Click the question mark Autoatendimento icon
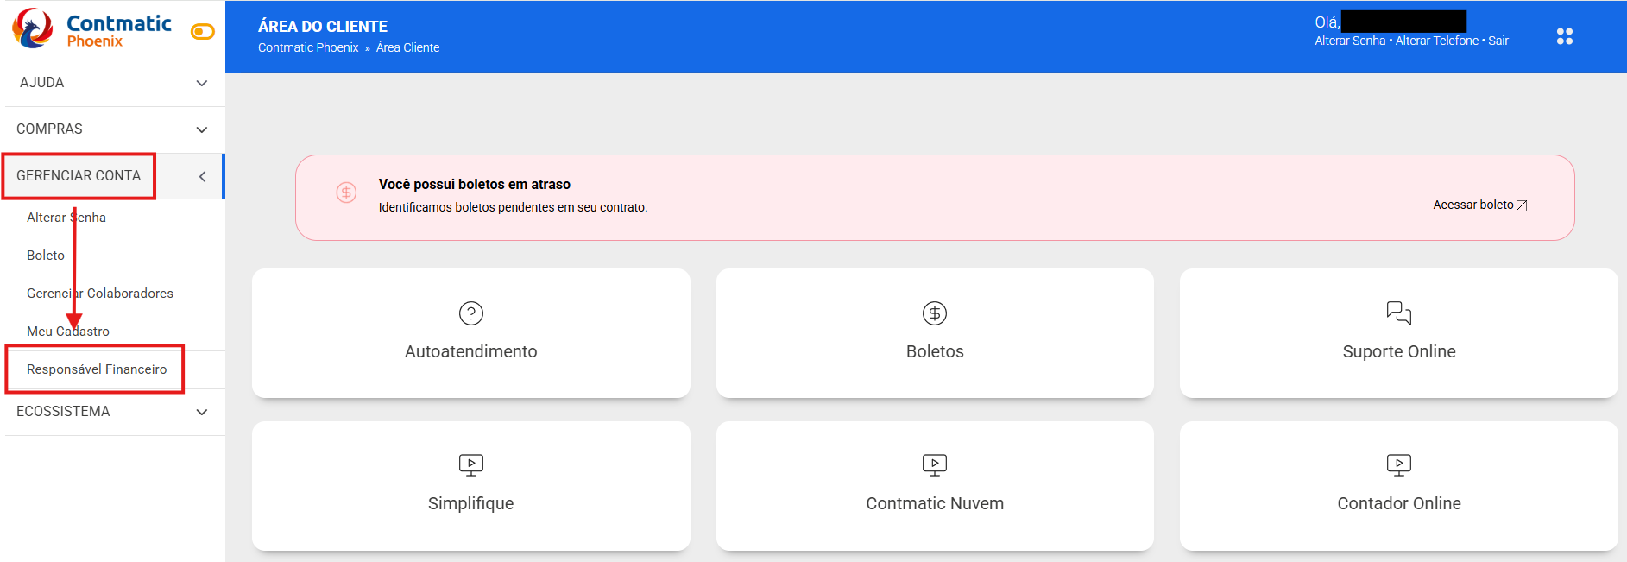This screenshot has width=1627, height=562. [x=471, y=313]
